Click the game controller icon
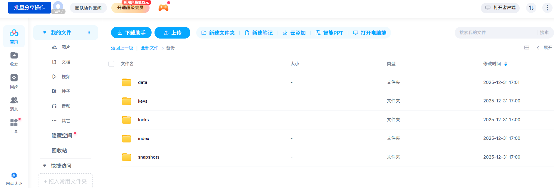554x188 pixels. click(x=163, y=8)
